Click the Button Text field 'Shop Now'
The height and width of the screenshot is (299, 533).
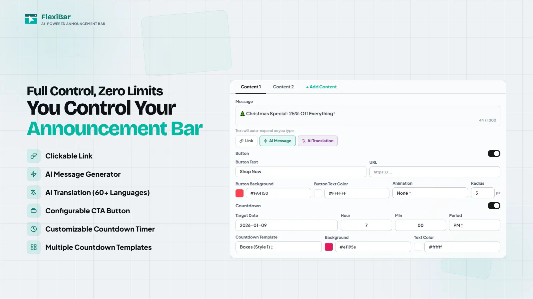(301, 171)
